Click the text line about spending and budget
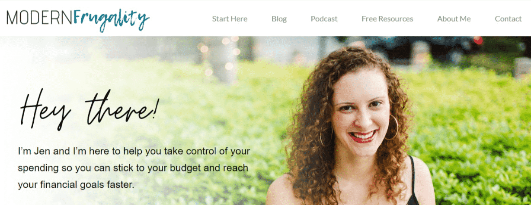The height and width of the screenshot is (205, 531). [133, 168]
